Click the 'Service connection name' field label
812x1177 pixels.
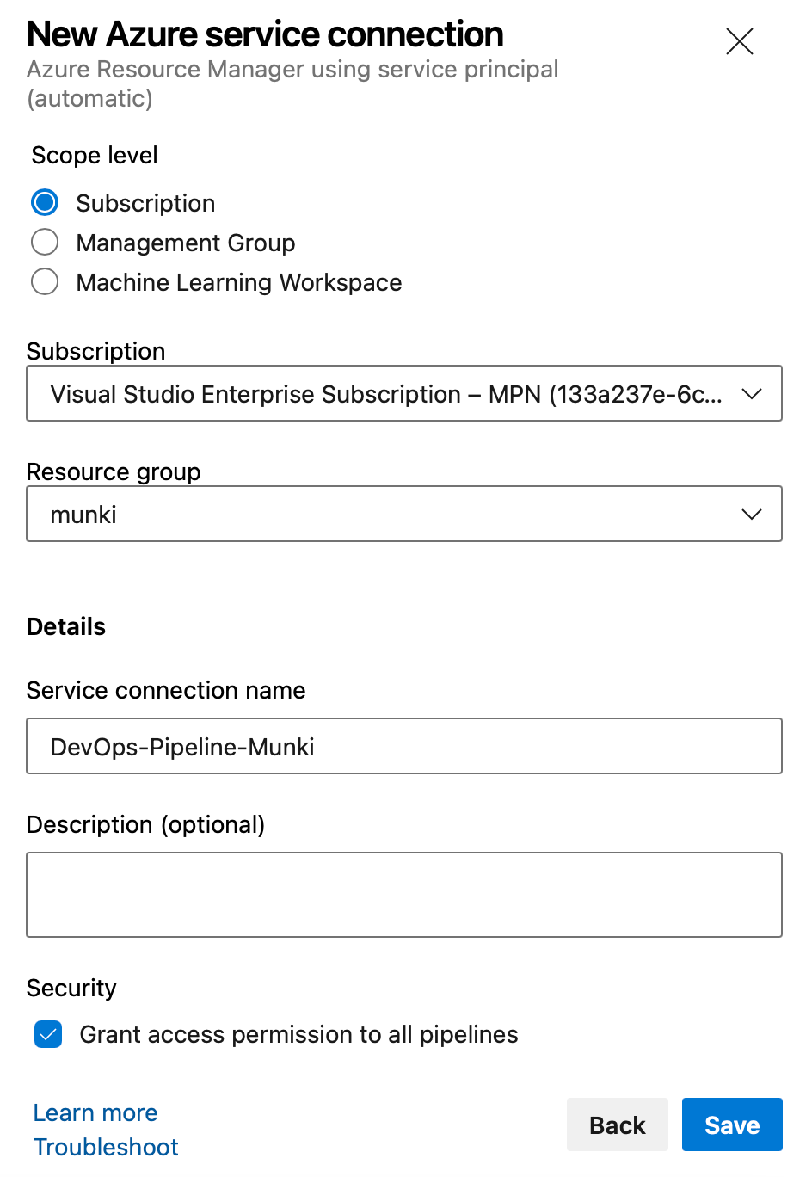pos(166,691)
